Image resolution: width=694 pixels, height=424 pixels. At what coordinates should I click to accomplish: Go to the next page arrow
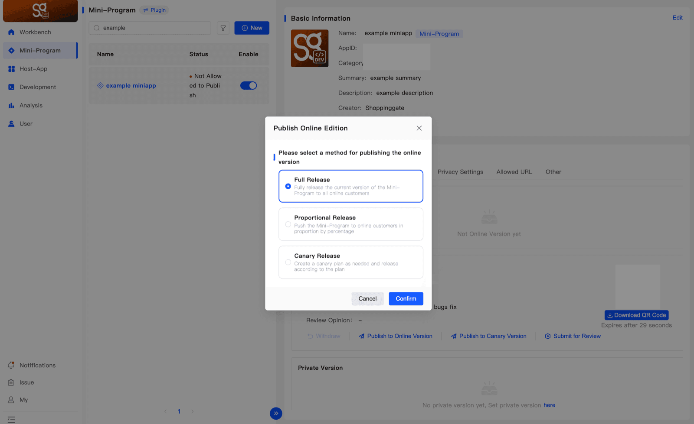click(193, 411)
